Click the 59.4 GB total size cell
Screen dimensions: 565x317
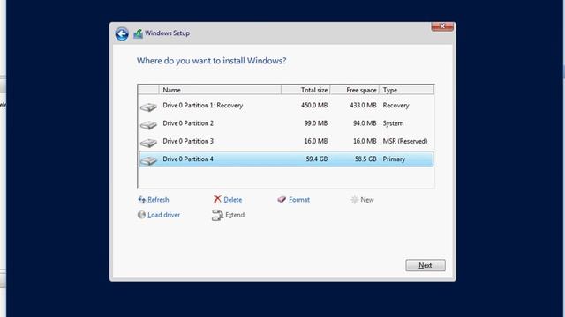(317, 158)
